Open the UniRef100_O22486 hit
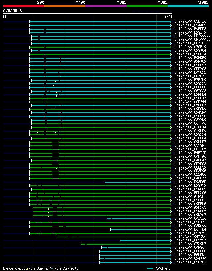212x271 pixels. click(190, 174)
